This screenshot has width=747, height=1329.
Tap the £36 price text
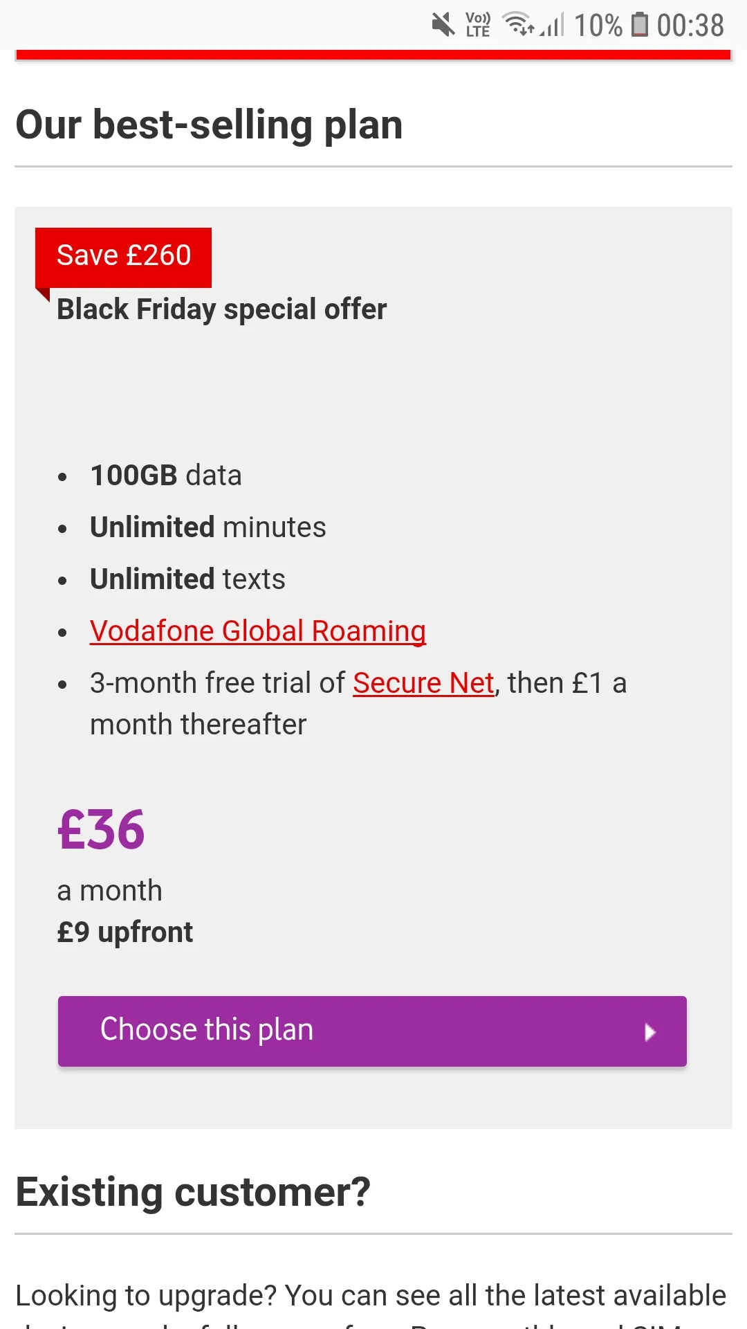click(101, 830)
